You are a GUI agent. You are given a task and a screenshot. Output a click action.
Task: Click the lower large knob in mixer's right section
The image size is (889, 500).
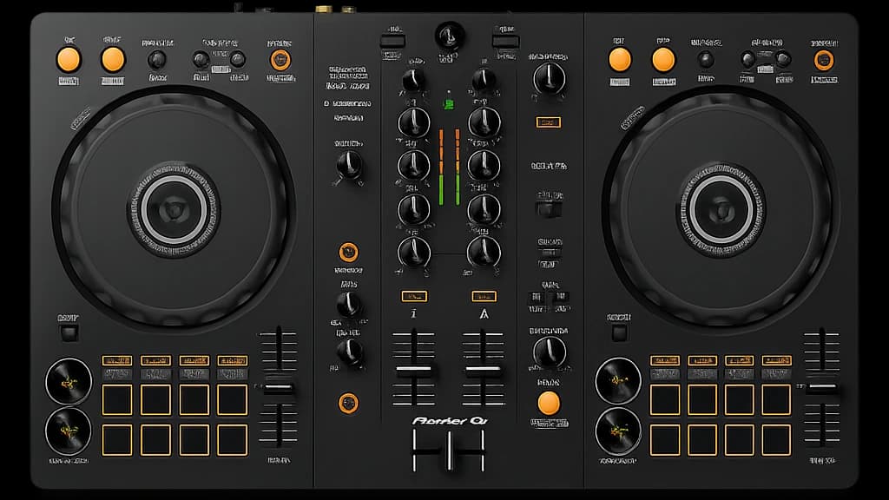click(549, 352)
